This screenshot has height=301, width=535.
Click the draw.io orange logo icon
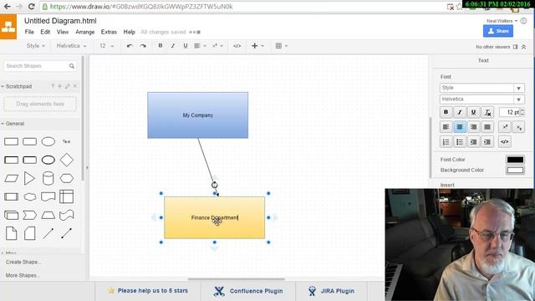(x=8, y=27)
